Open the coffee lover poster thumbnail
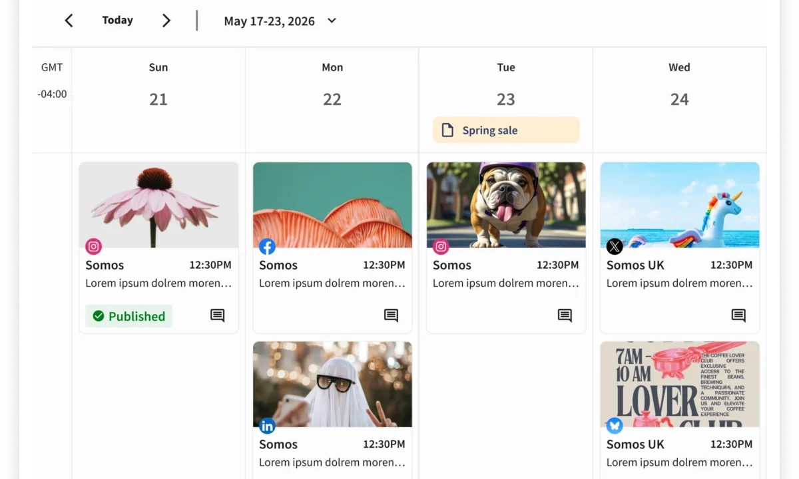The height and width of the screenshot is (479, 799). point(680,385)
